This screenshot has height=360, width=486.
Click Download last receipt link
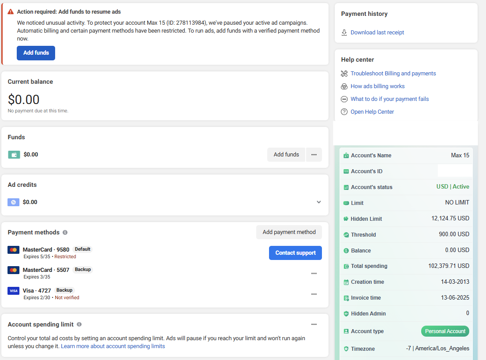pyautogui.click(x=377, y=33)
